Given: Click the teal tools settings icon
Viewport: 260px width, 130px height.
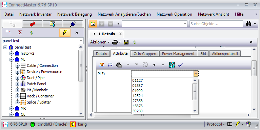Looking at the screenshot, I should 172,65.
